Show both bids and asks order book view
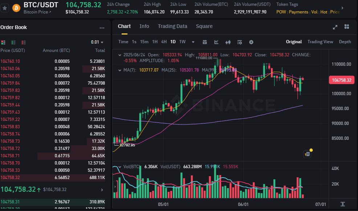358x211 pixels. pos(3,42)
